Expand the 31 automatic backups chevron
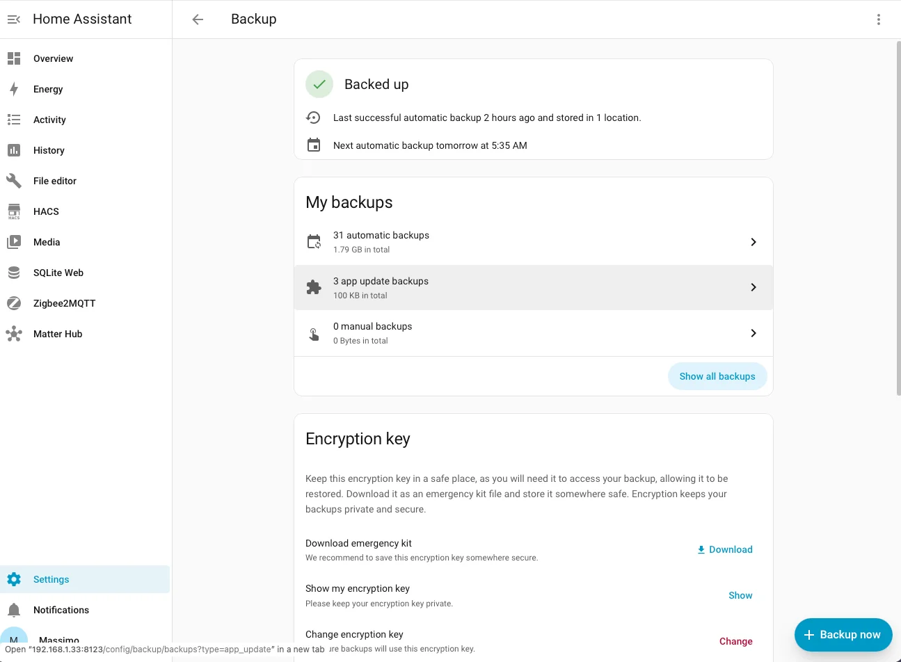901x662 pixels. (x=754, y=242)
